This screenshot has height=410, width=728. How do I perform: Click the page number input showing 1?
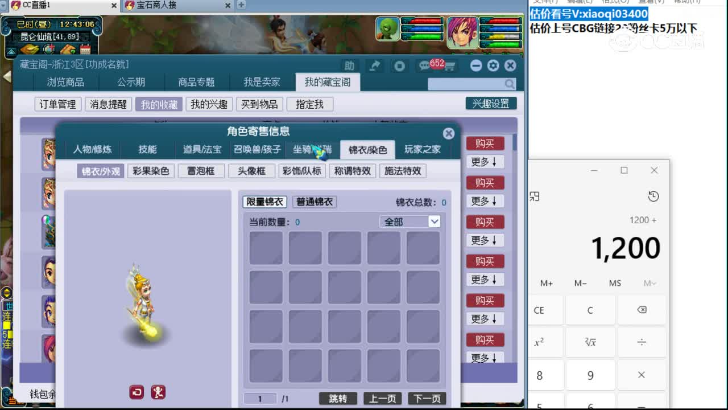[x=259, y=398]
